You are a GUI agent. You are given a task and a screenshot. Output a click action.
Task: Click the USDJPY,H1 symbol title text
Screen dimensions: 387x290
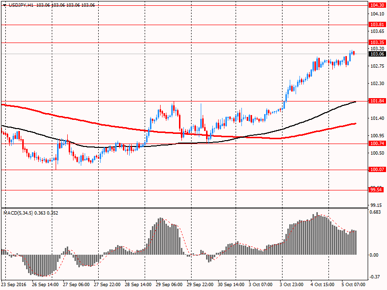[x=21, y=5]
